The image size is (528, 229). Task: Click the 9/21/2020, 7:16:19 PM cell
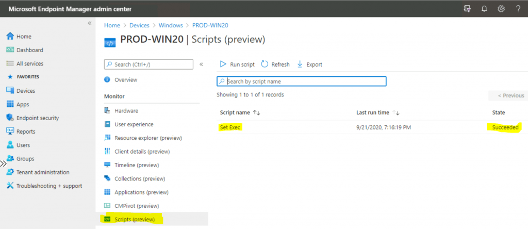click(x=384, y=127)
